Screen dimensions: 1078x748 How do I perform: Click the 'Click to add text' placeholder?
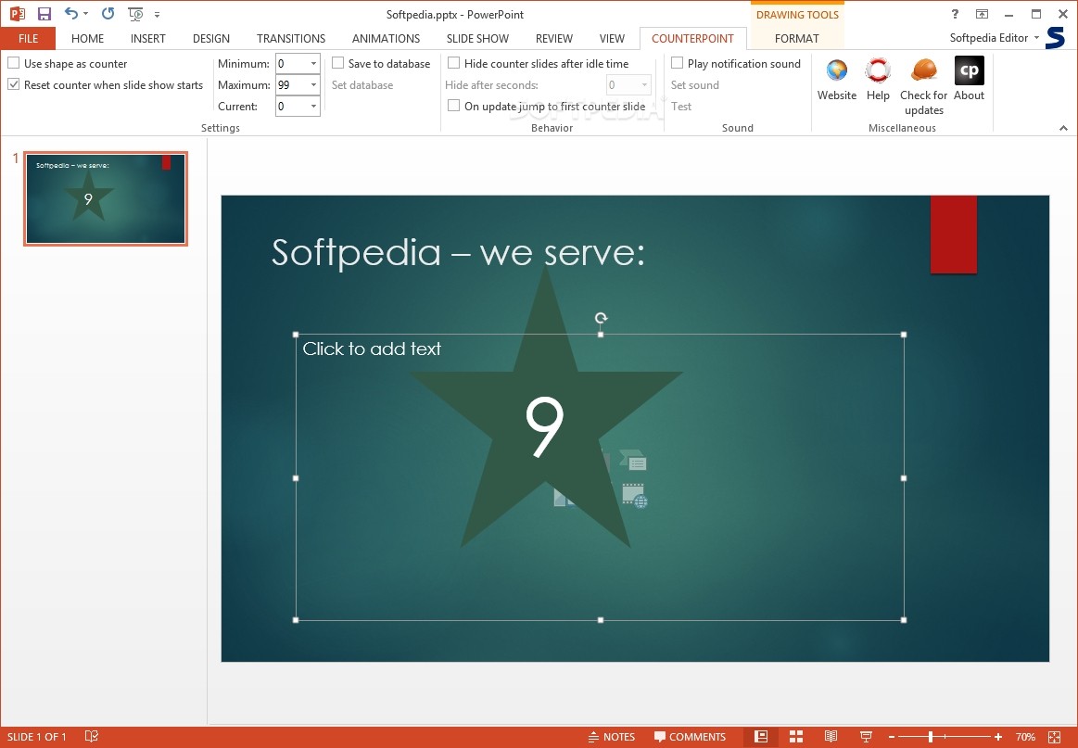(x=372, y=349)
